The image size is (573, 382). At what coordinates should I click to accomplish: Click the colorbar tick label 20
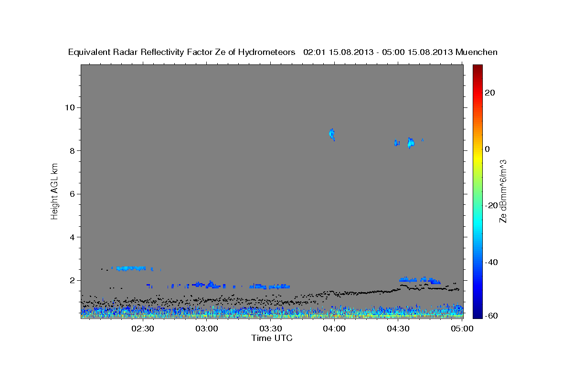(489, 93)
